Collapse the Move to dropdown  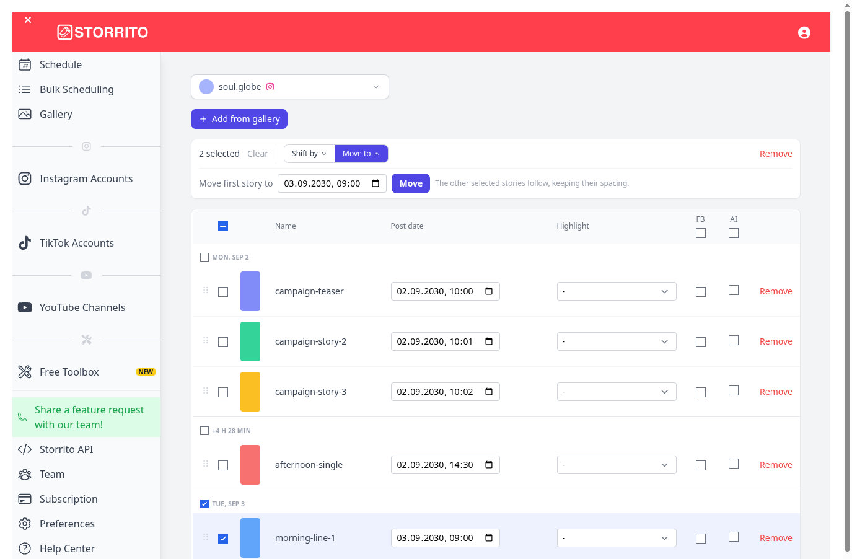[361, 154]
